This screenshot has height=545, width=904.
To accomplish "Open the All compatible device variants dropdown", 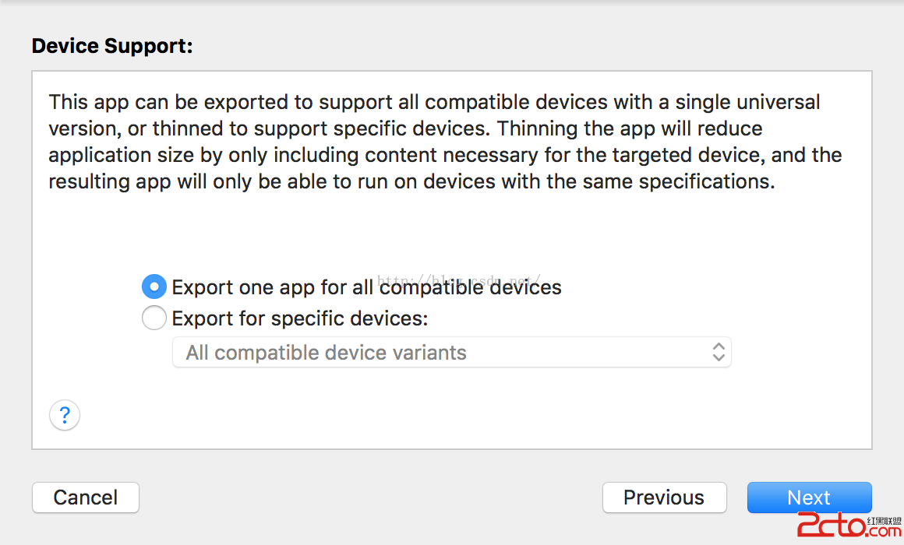I will [450, 353].
